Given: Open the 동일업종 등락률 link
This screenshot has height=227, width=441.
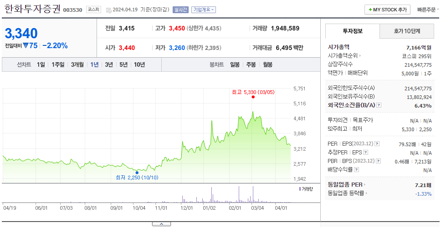Looking at the screenshot, I should click(x=347, y=193).
